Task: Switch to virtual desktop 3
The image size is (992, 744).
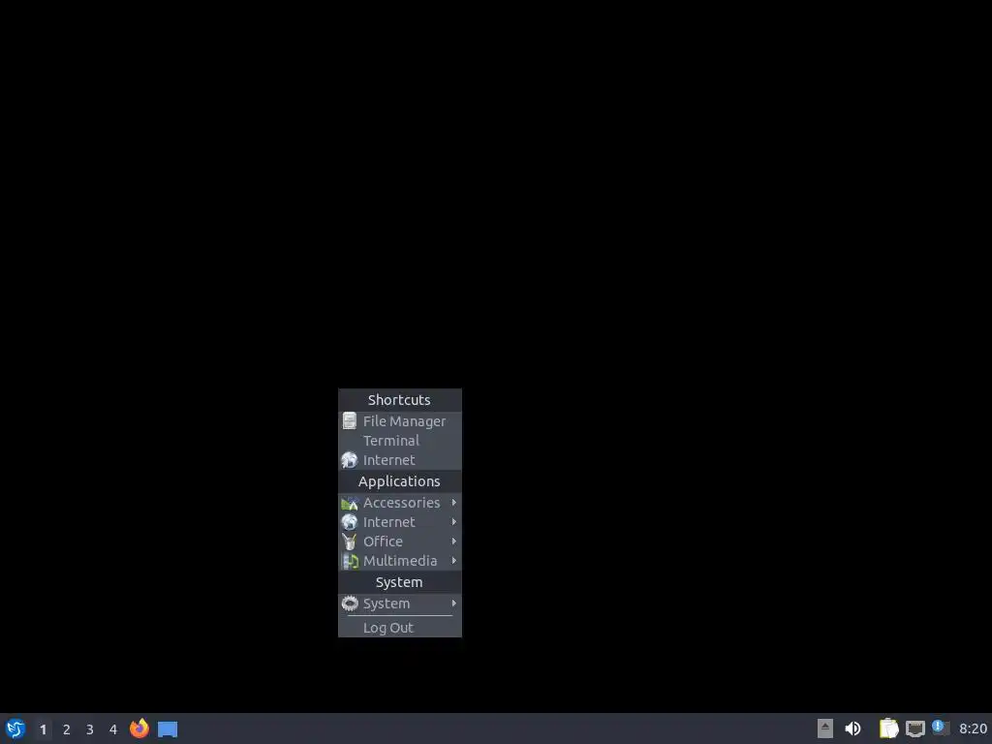Action: click(90, 729)
